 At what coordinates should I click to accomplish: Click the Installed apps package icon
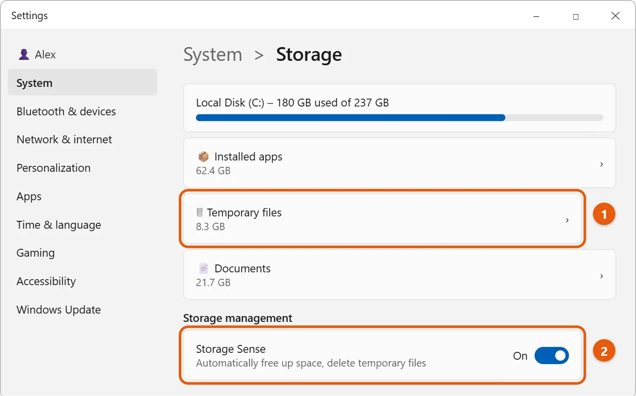coord(203,157)
